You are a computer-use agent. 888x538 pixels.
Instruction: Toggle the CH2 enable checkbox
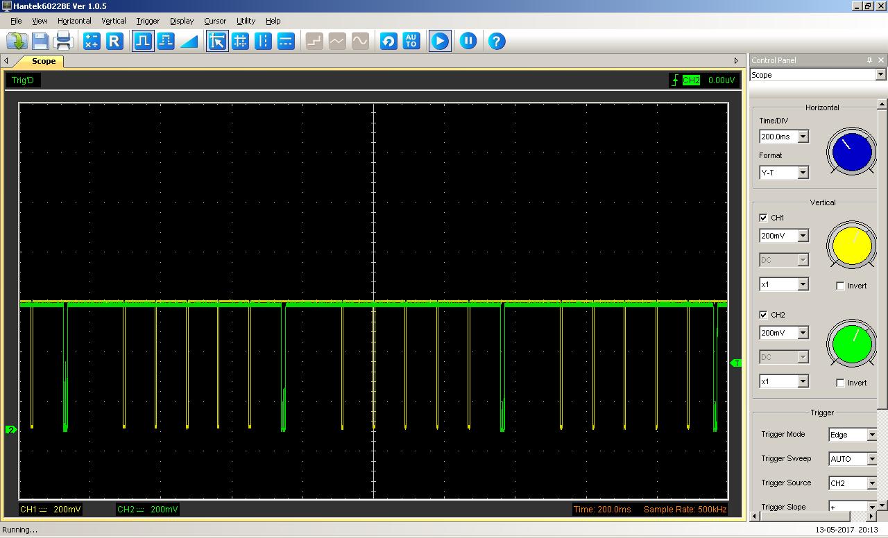[764, 315]
